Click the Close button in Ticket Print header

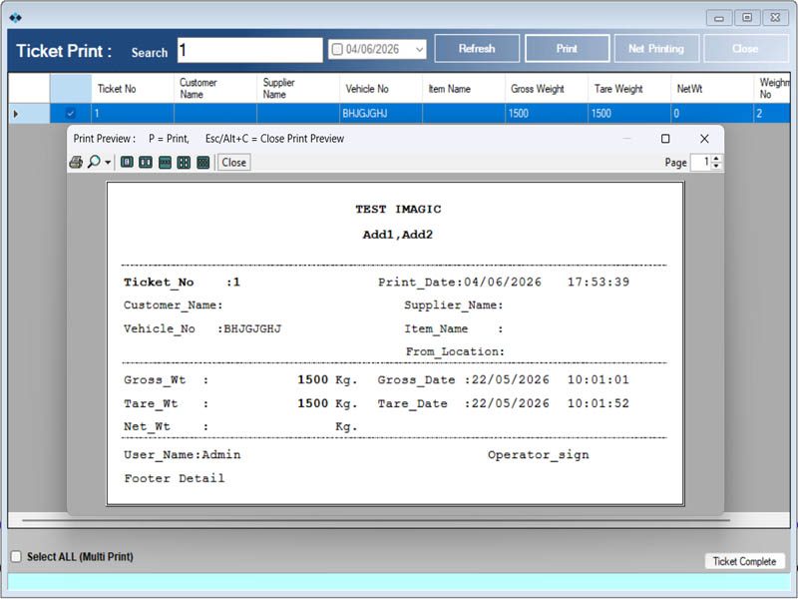pyautogui.click(x=745, y=48)
